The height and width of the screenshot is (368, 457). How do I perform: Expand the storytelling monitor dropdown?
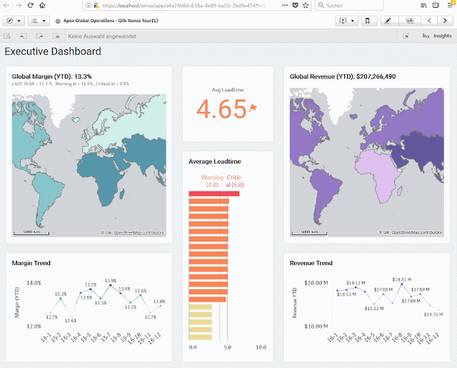point(346,21)
